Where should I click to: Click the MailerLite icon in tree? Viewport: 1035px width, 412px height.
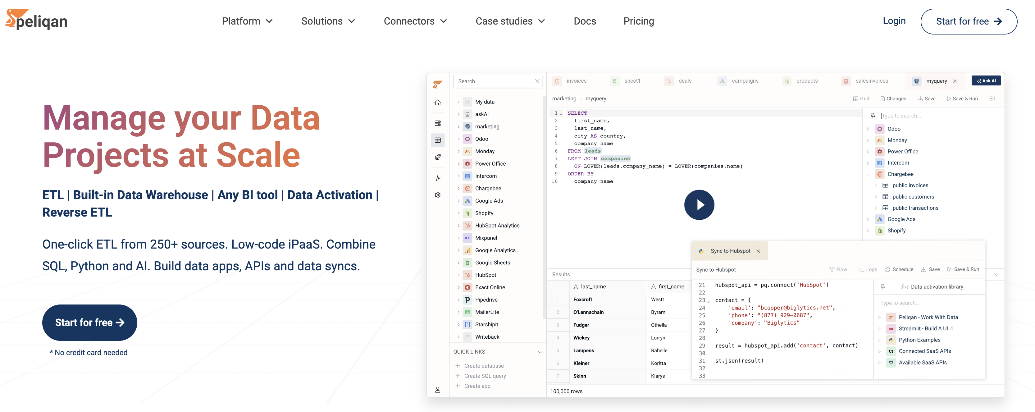coord(467,312)
